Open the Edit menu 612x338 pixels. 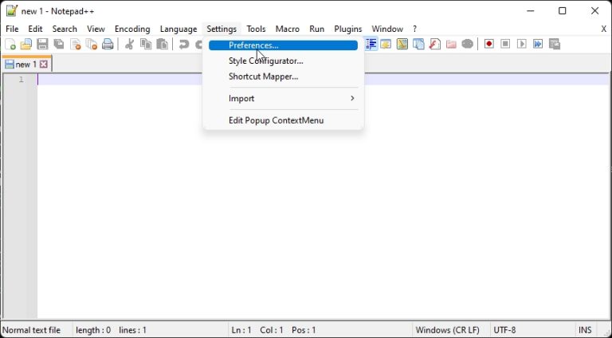click(35, 29)
